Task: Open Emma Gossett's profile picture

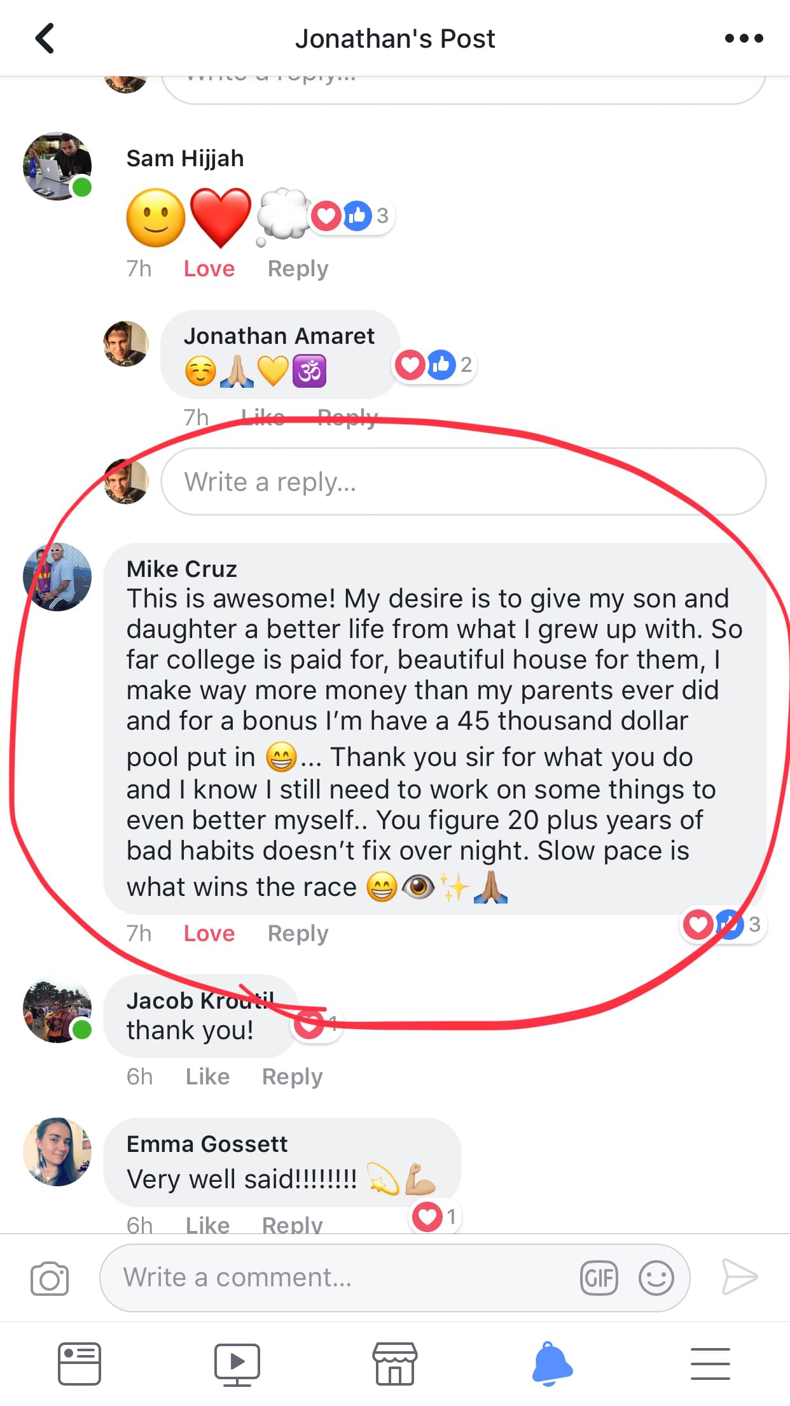Action: click(57, 1151)
